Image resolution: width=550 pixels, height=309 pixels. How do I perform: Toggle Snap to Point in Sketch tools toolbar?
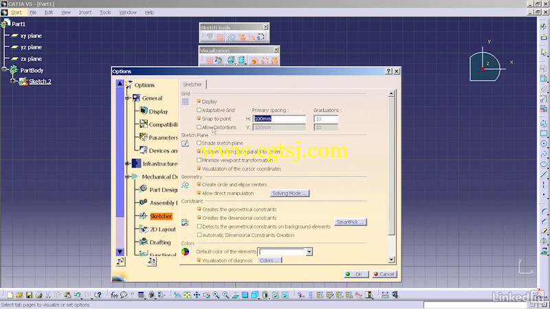coord(220,37)
